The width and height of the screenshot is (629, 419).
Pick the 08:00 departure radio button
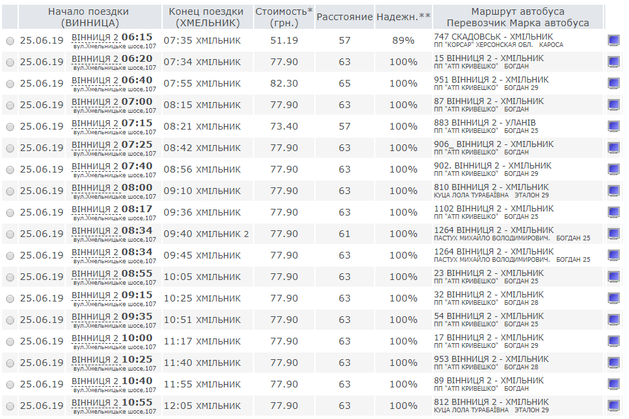(10, 191)
